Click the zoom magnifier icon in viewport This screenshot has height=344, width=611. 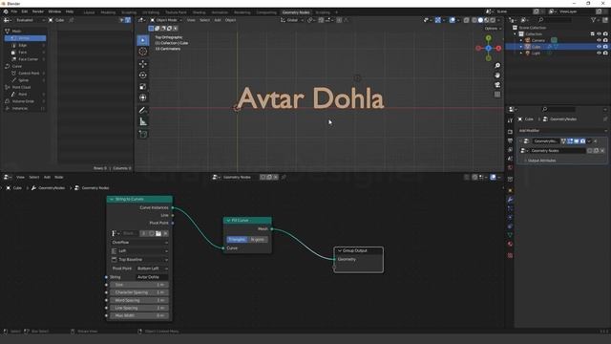pyautogui.click(x=497, y=66)
